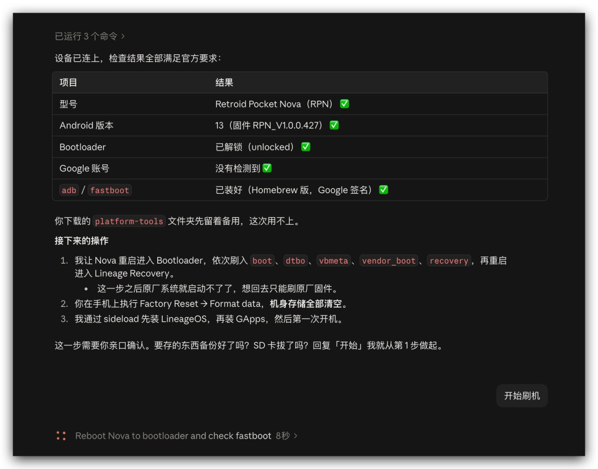Click the green check in the Android 版本 row
The image size is (598, 469).
click(334, 125)
